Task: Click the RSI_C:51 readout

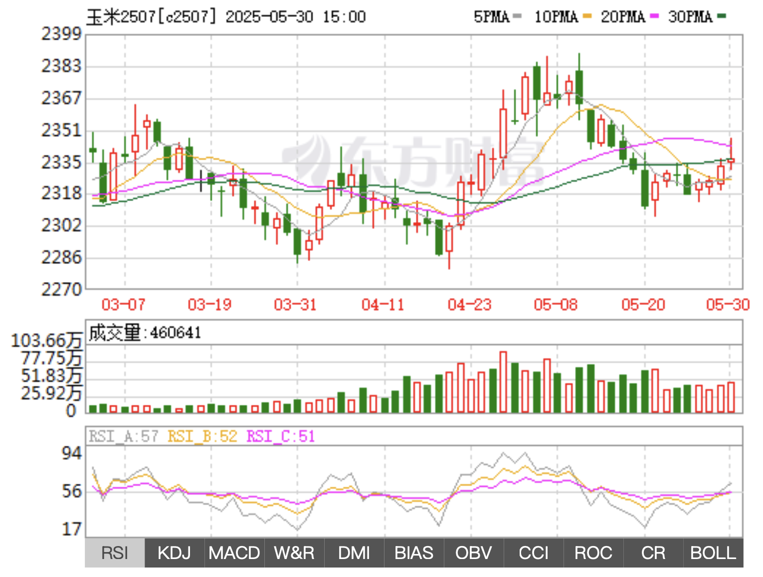Action: [x=281, y=437]
